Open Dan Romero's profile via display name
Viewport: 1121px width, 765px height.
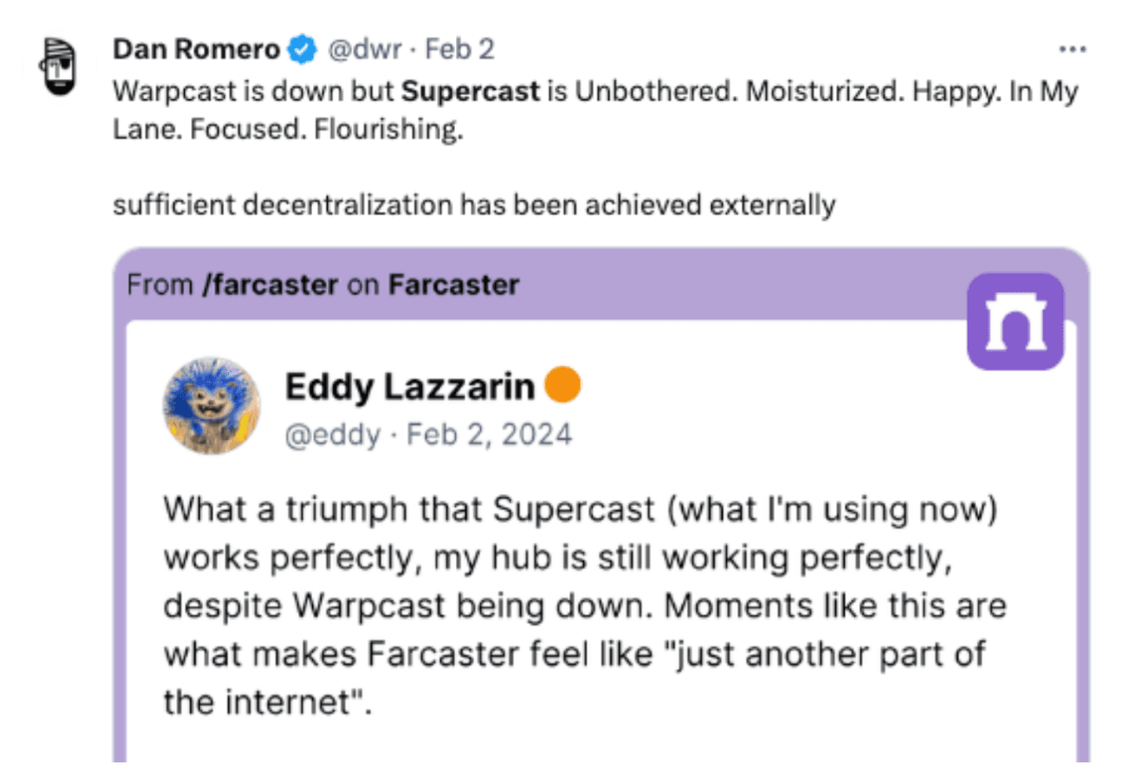click(x=196, y=50)
